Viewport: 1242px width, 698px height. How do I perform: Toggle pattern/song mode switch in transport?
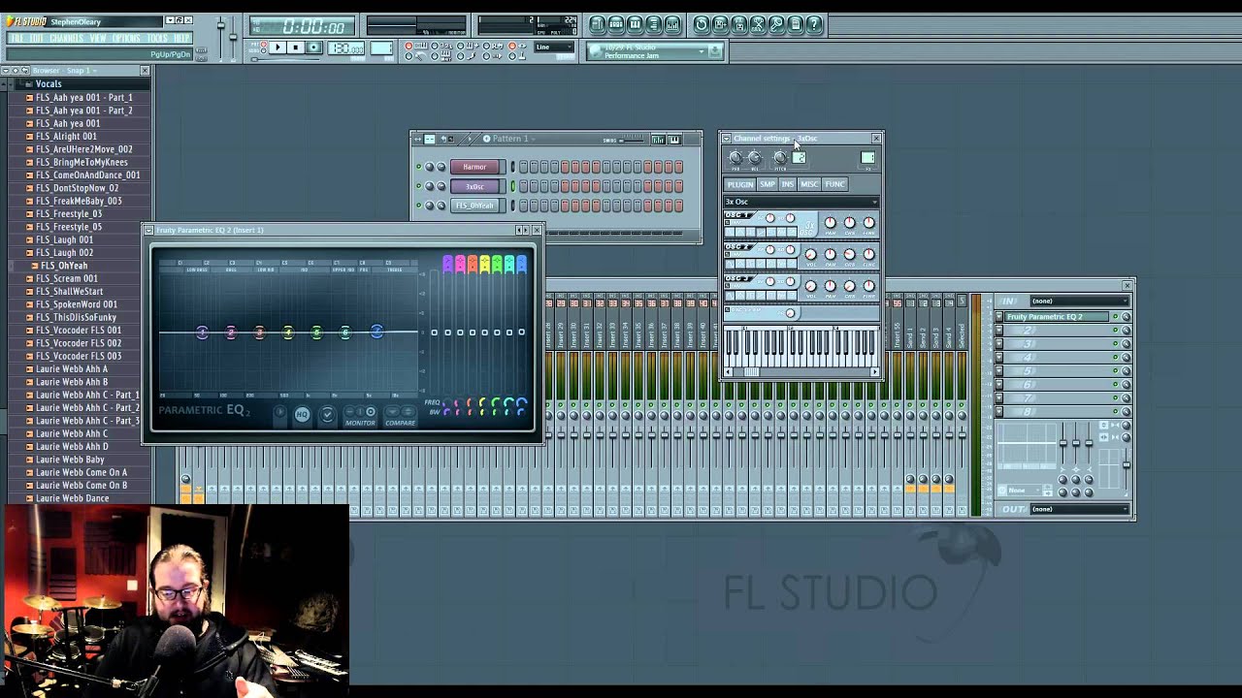[264, 48]
